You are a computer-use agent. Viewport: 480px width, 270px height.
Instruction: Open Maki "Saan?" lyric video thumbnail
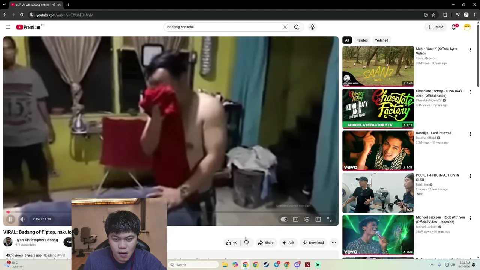click(x=378, y=66)
